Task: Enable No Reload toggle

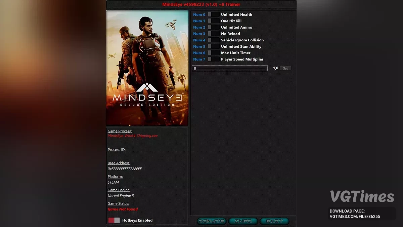Action: point(213,34)
